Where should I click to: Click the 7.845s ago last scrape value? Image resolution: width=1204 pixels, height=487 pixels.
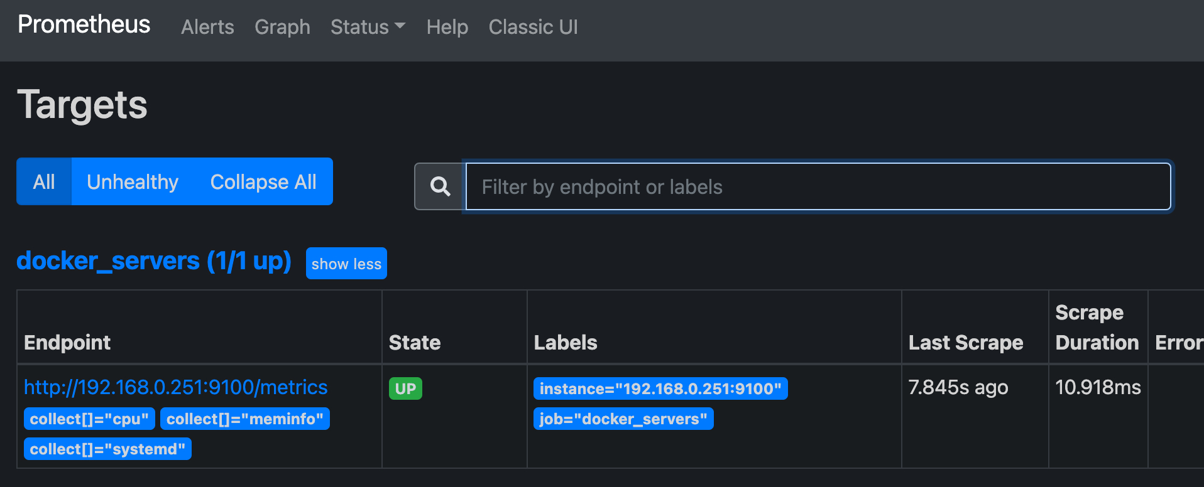pyautogui.click(x=958, y=387)
